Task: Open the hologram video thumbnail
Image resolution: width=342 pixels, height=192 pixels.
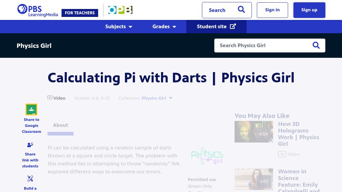Action: pos(254,132)
